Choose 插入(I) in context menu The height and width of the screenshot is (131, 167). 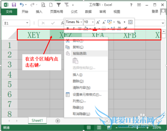[86, 75]
